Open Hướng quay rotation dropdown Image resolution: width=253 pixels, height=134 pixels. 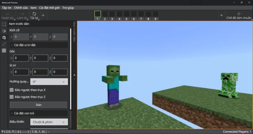click(x=49, y=82)
